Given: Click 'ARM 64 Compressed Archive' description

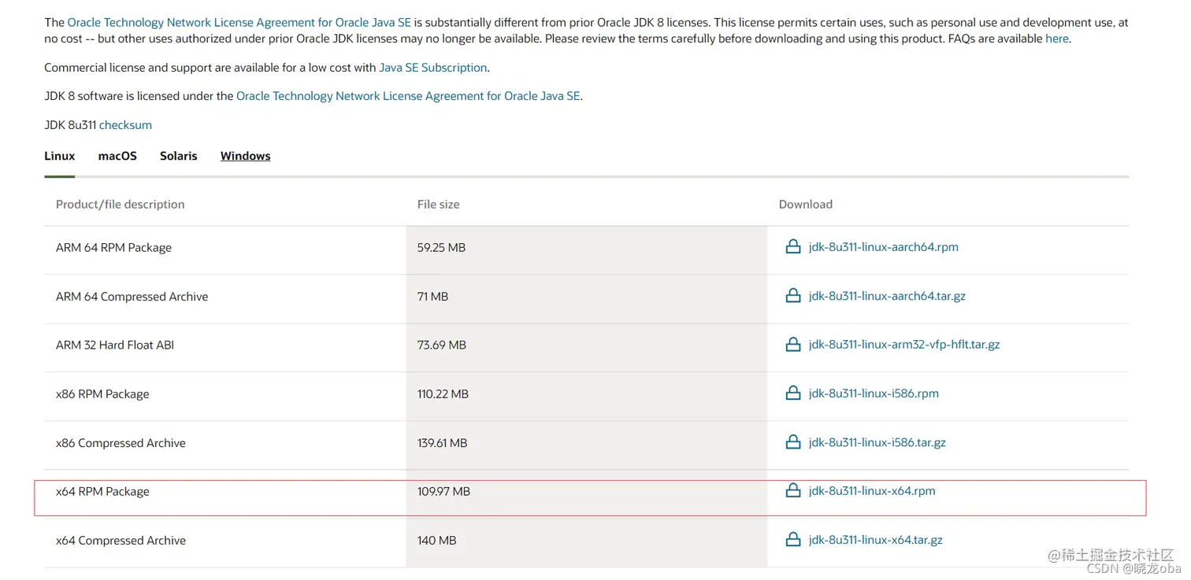Looking at the screenshot, I should pos(132,296).
